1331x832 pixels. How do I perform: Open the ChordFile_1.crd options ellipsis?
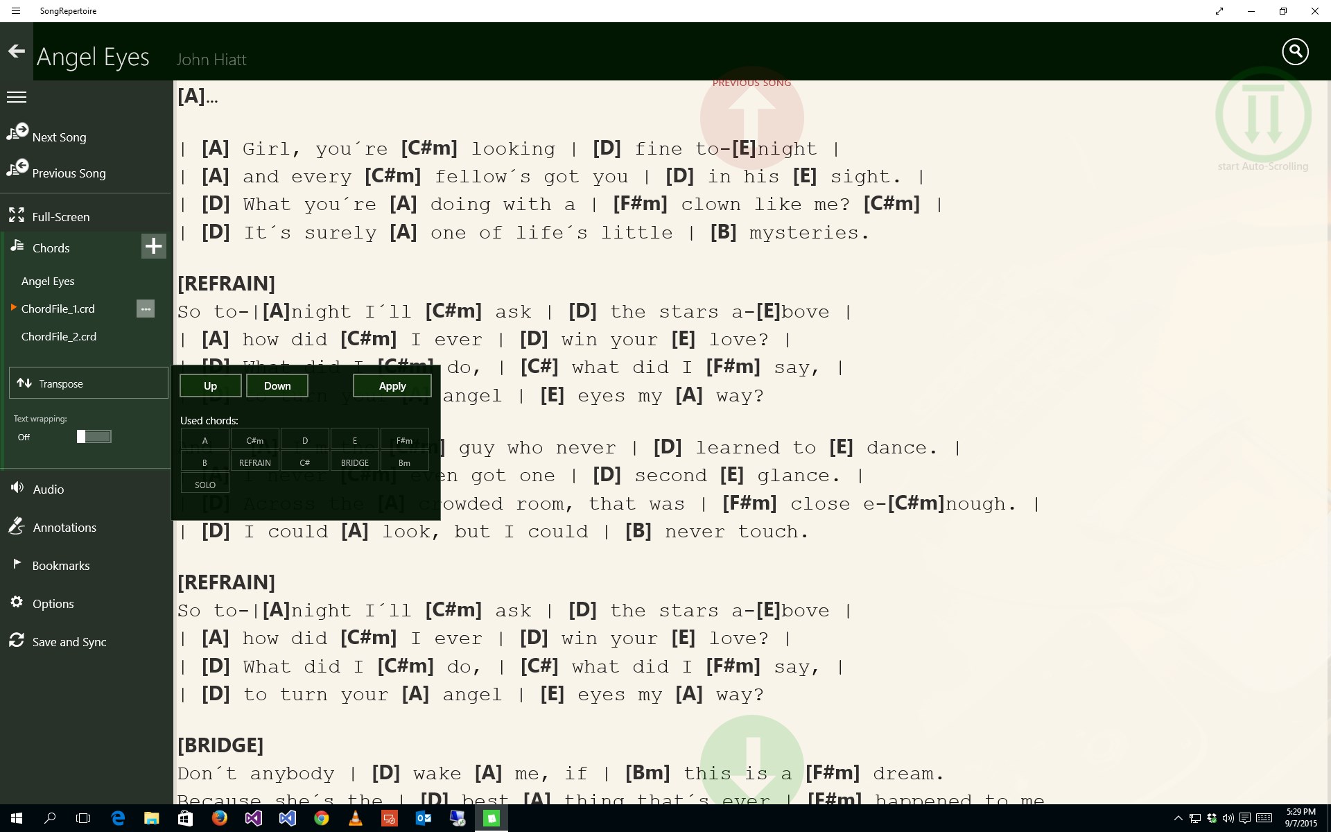tap(146, 309)
